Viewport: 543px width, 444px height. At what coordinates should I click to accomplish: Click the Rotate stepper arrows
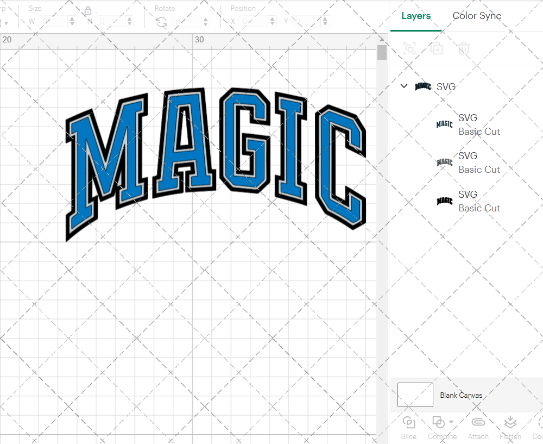coord(206,22)
